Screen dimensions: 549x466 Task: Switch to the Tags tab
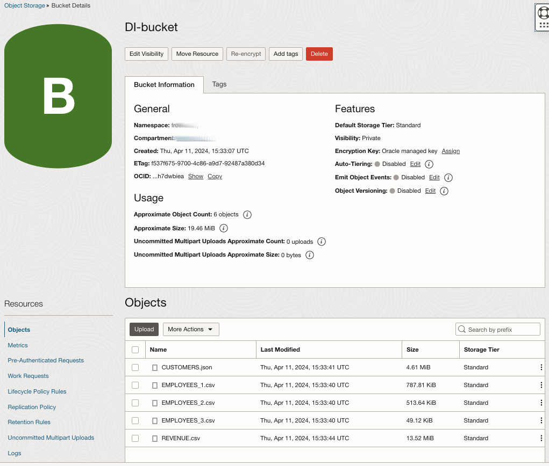[x=219, y=84]
